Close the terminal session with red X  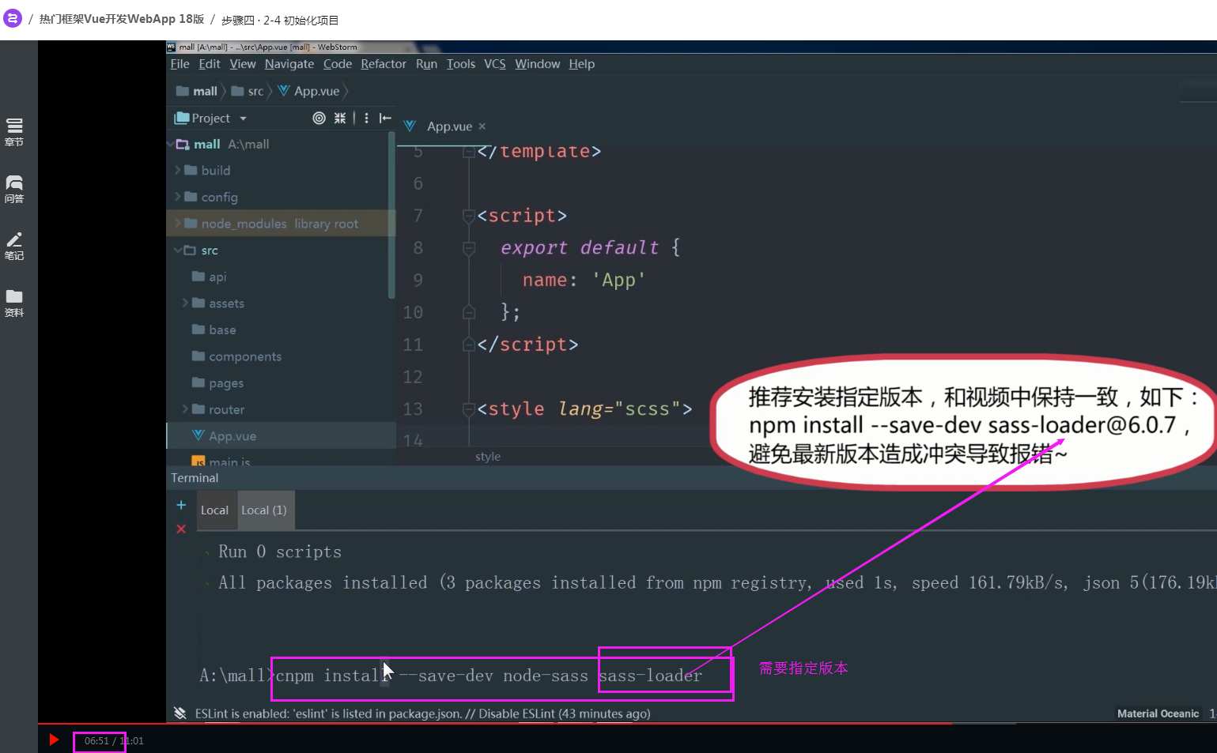[x=181, y=529]
